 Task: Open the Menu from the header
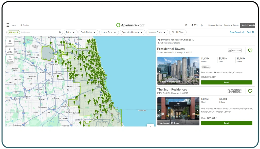coord(11,25)
